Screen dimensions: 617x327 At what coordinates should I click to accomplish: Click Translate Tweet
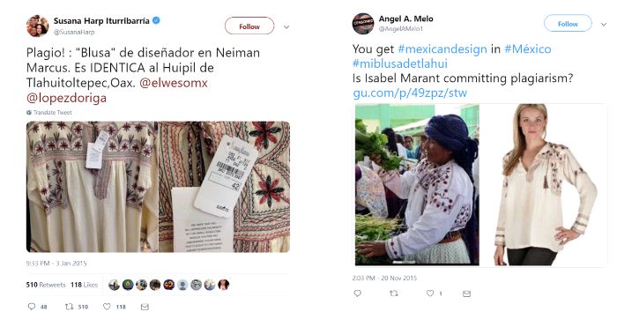[49, 113]
